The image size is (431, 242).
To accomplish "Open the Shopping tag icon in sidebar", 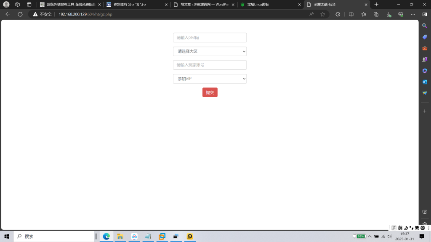I will coord(425,37).
